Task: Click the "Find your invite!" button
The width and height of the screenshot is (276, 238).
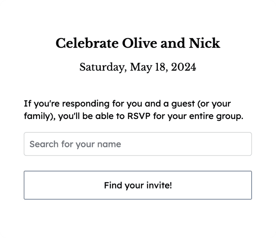Action: pos(138,185)
